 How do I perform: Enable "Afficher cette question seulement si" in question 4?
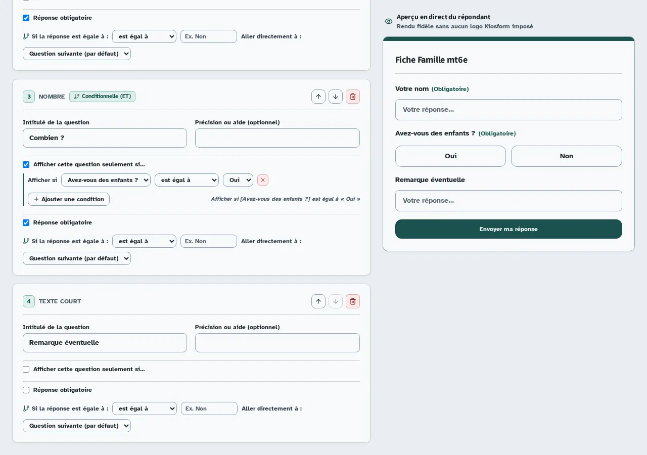click(x=26, y=369)
